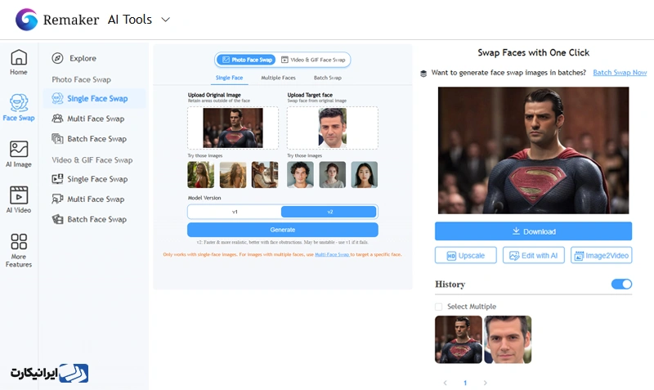Convert result with Image2Video button
The width and height of the screenshot is (654, 390).
[x=602, y=255]
